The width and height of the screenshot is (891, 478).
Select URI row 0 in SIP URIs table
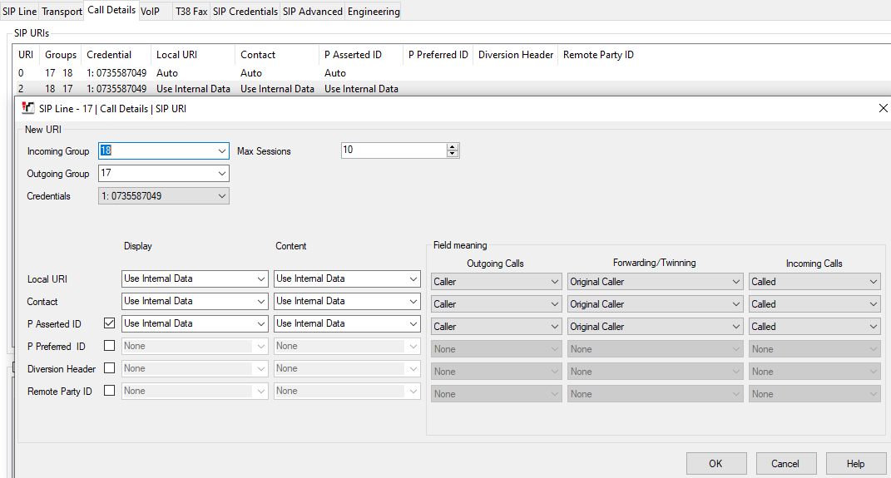(x=452, y=72)
